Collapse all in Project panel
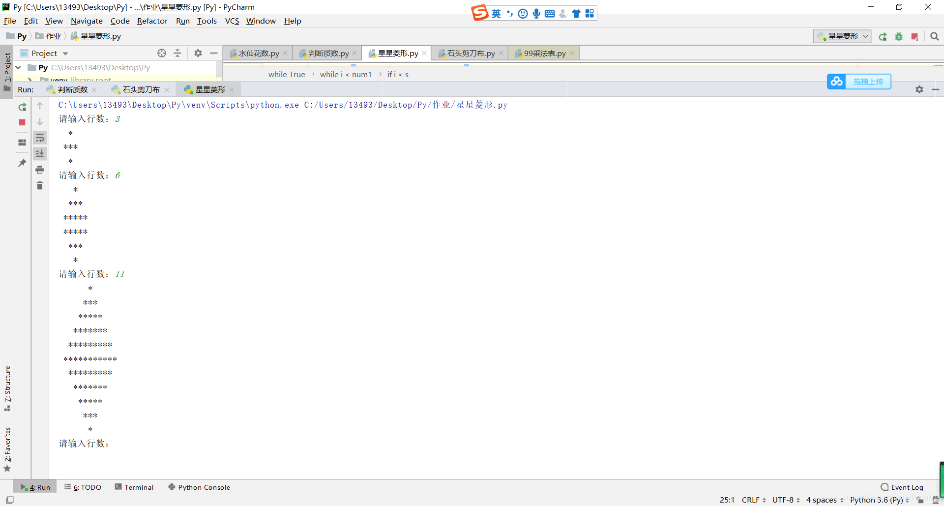This screenshot has height=506, width=944. (177, 53)
